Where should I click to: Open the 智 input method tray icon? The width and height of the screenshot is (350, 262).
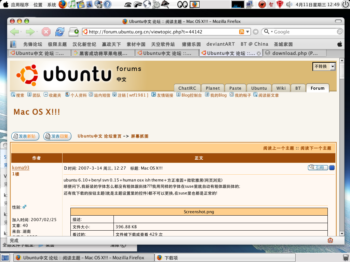point(271,4)
